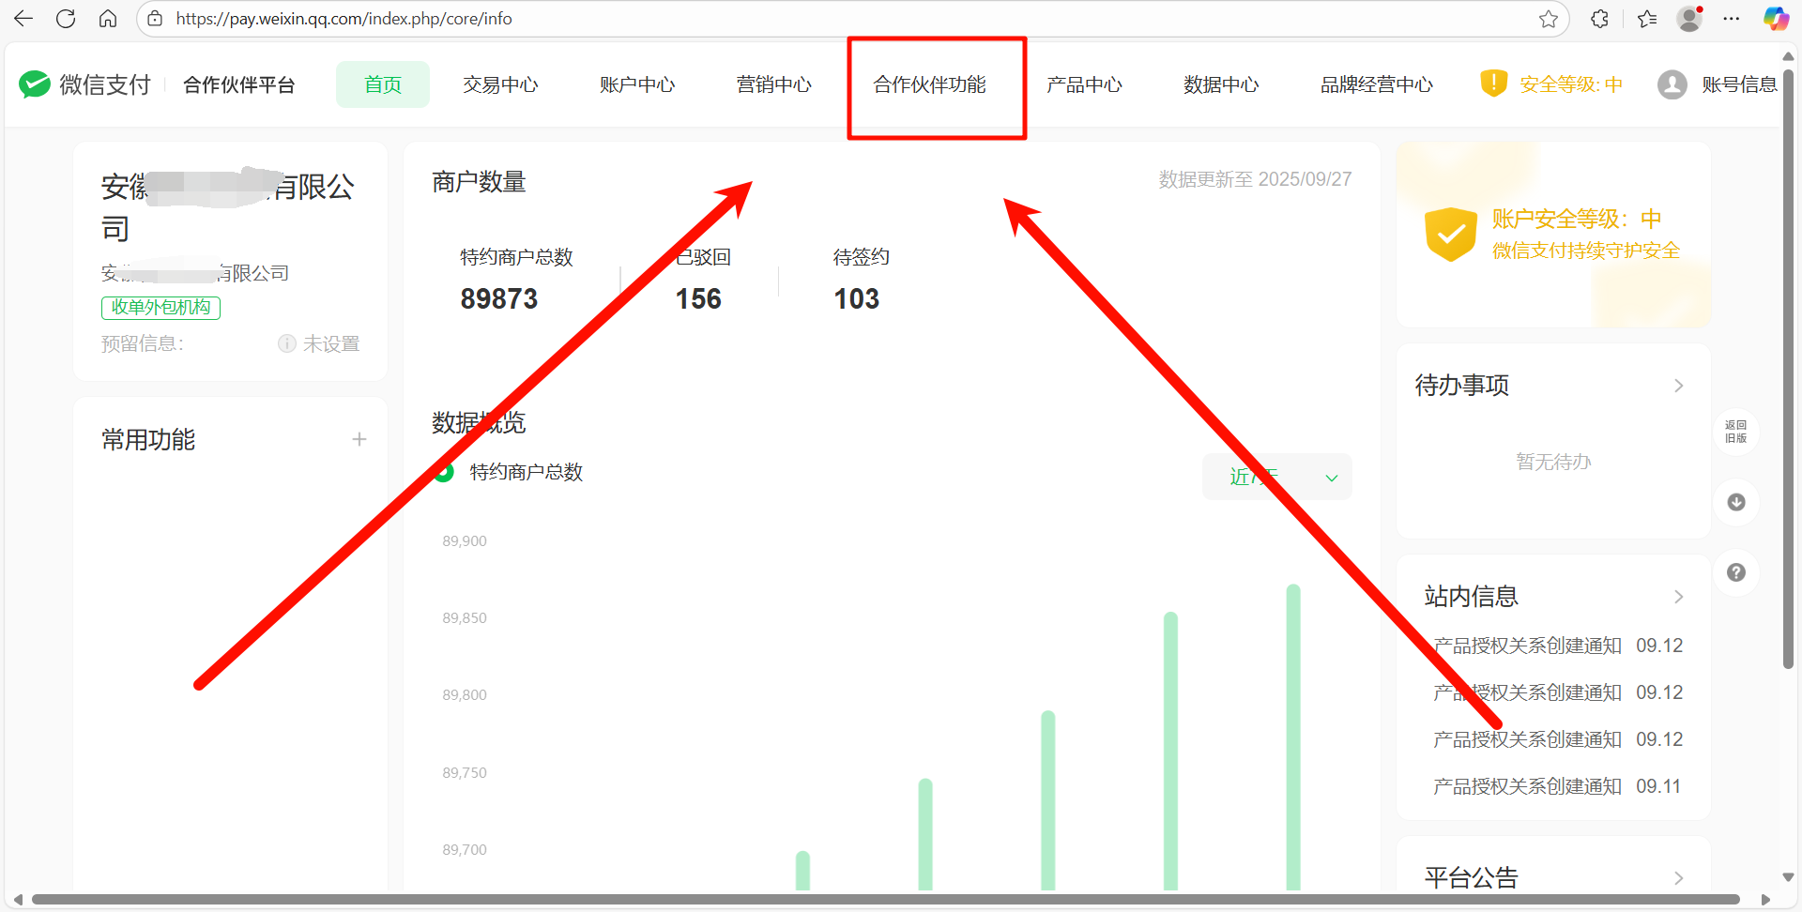This screenshot has width=1802, height=912.
Task: Toggle the 特约商户总数 legend marker
Action: 444,472
